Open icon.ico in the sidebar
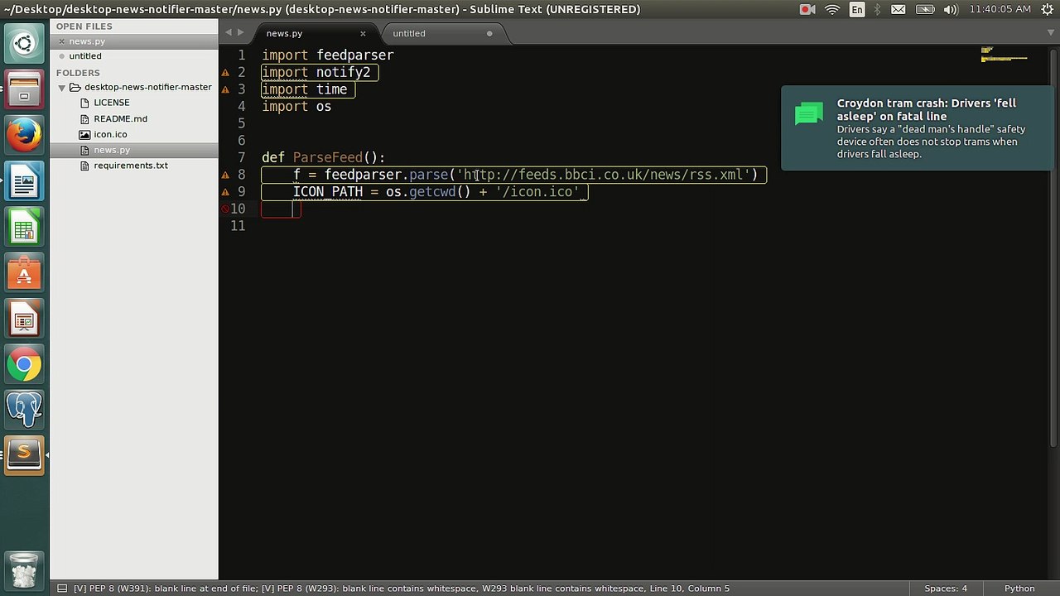Viewport: 1060px width, 596px height. click(x=110, y=134)
